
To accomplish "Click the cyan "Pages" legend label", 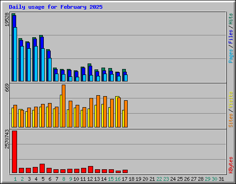I will (230, 56).
